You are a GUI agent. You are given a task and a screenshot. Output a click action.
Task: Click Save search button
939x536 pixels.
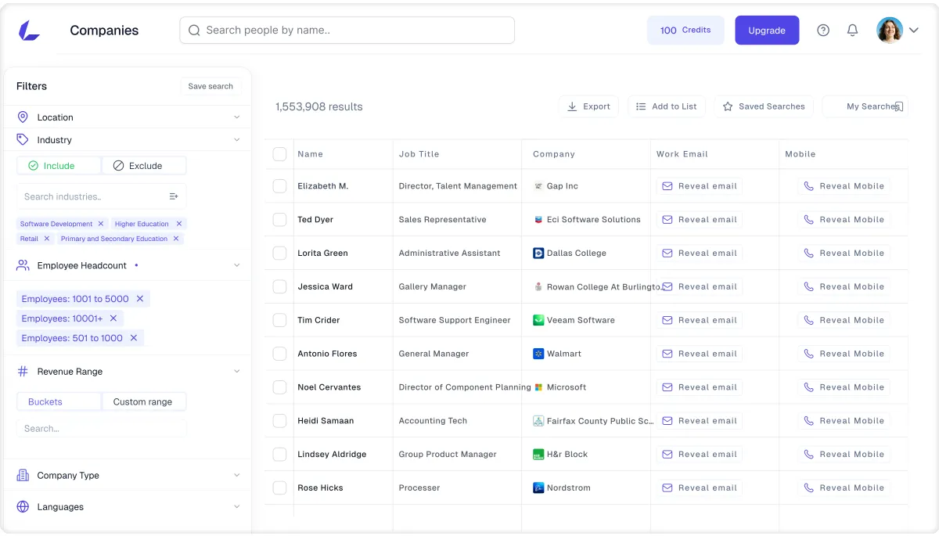click(210, 86)
